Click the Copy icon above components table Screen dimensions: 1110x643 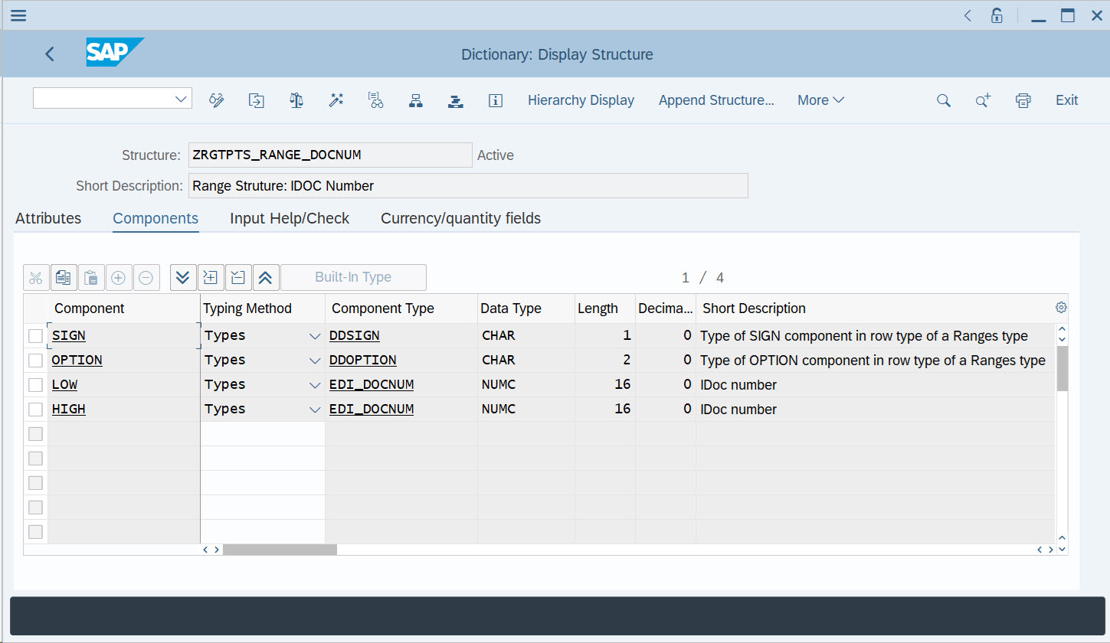(x=64, y=277)
